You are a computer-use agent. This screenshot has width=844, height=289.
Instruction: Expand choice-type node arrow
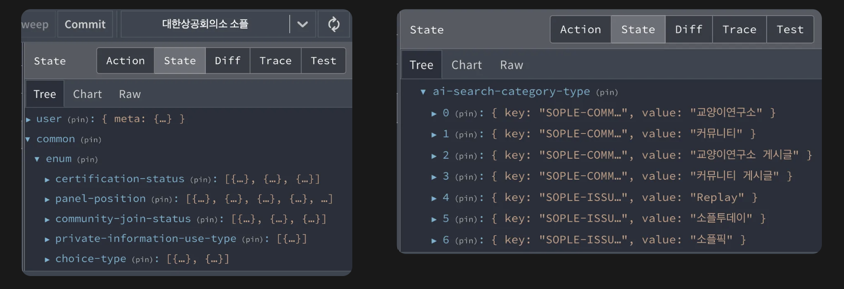(x=47, y=259)
